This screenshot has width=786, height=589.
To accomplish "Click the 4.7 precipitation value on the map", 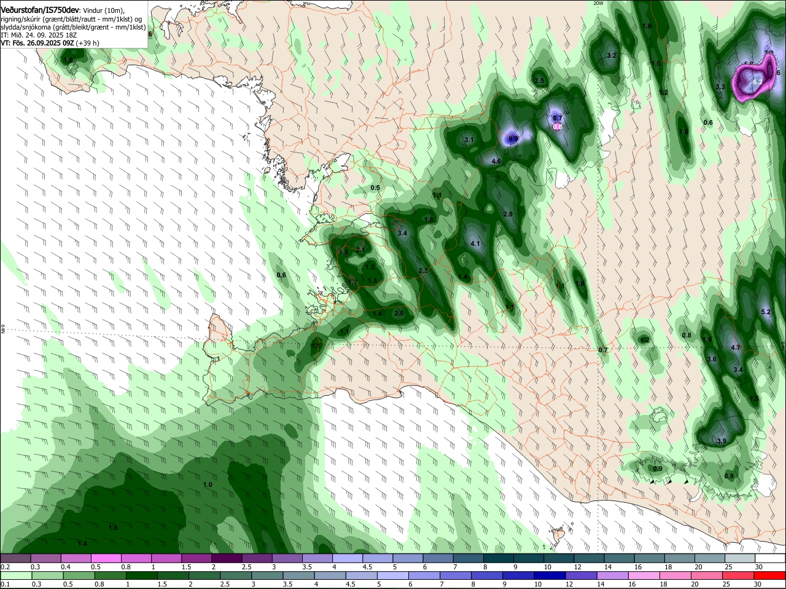I will (736, 348).
